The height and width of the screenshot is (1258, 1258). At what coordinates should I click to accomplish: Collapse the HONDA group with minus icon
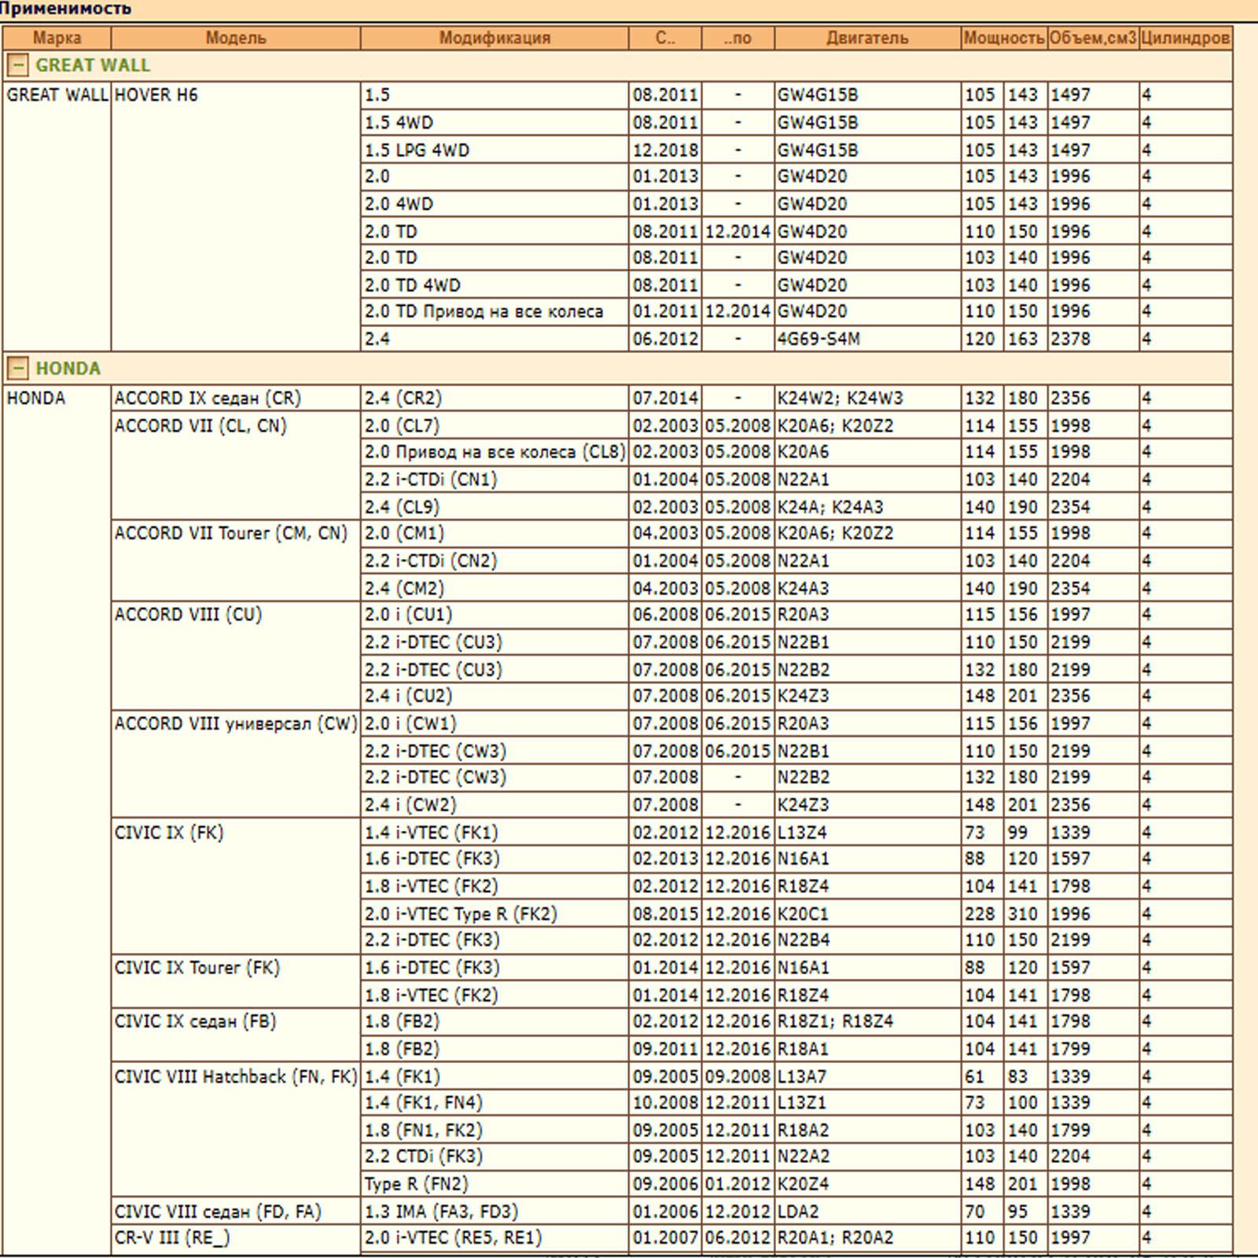click(x=17, y=368)
